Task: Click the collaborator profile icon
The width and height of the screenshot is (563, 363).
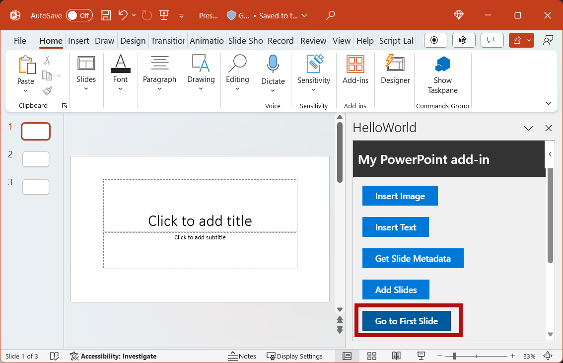Action: point(548,40)
